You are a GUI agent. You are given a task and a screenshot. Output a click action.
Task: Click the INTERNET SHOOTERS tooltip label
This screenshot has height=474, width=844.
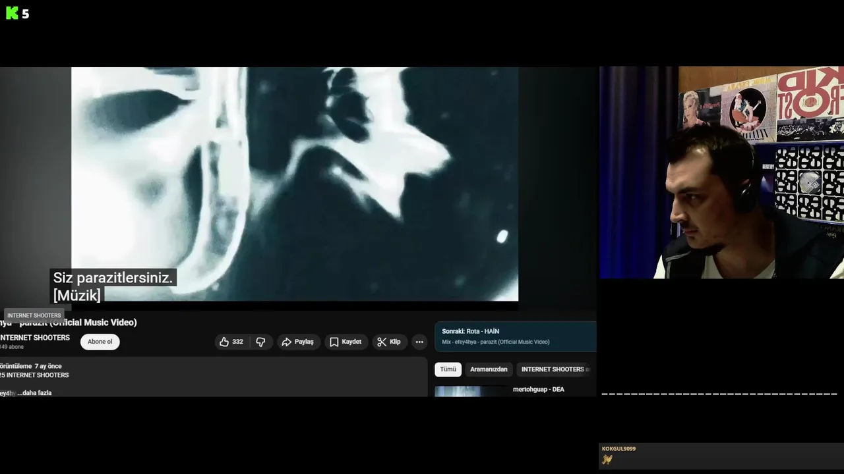34,315
